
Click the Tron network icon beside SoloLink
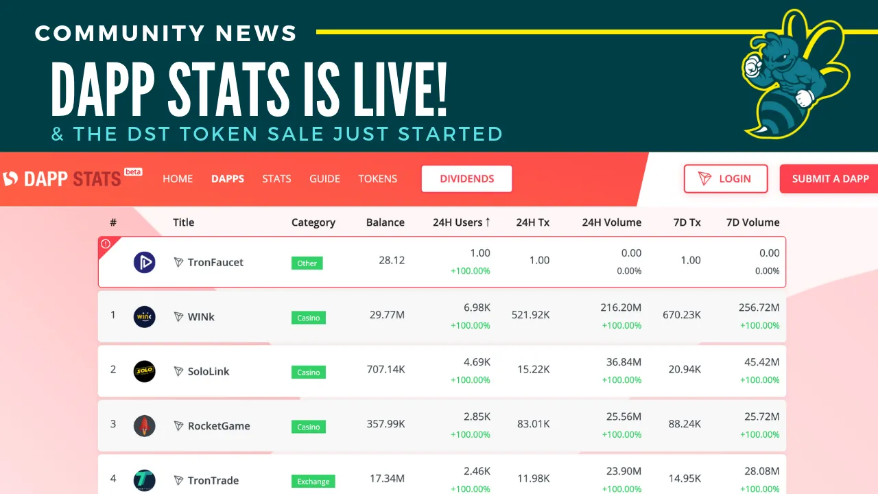click(x=178, y=371)
